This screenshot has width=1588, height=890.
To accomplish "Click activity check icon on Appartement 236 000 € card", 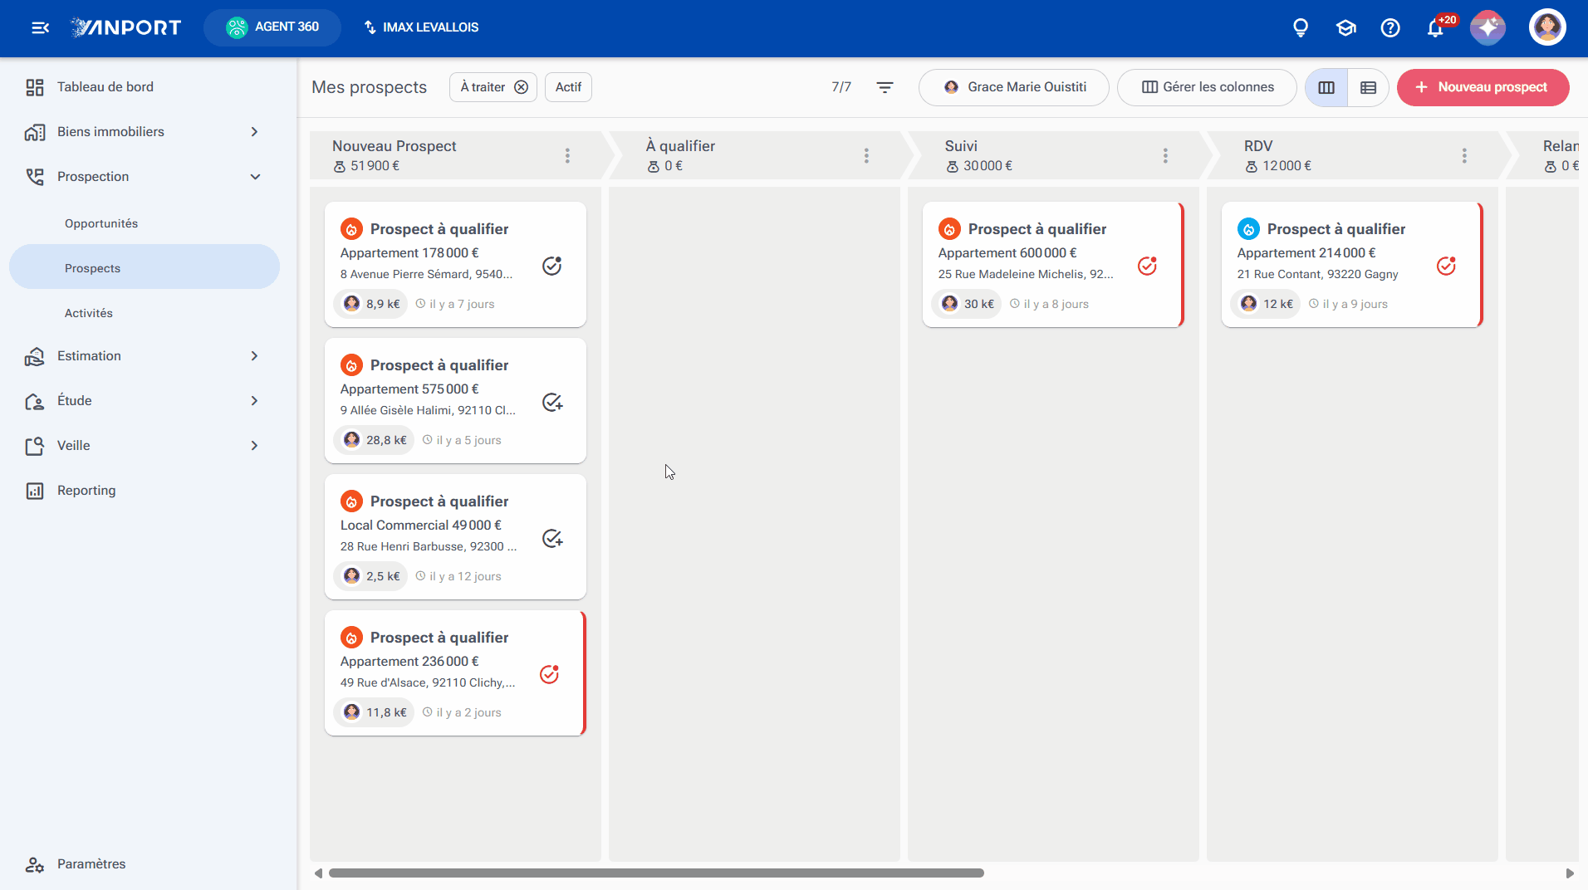I will tap(549, 674).
